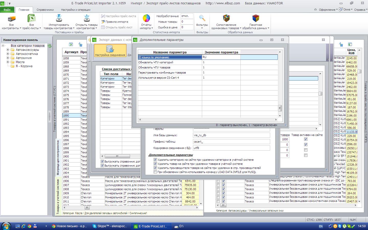The image size is (368, 230).
Task: Click the 'Тип поля' column header
Action: click(x=111, y=74)
